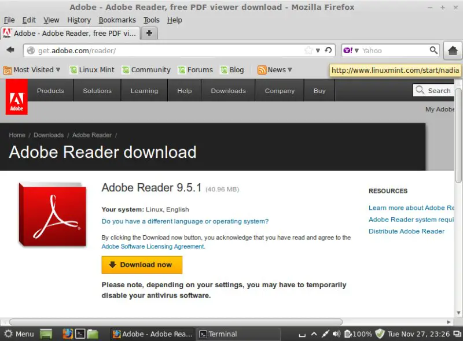Open the Company navigation menu
Viewport: 463px width, 341px height.
(x=280, y=91)
